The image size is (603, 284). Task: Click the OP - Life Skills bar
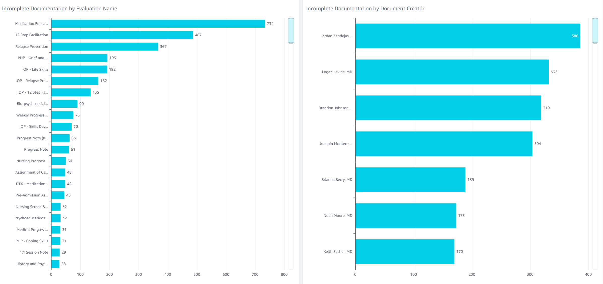click(x=79, y=69)
